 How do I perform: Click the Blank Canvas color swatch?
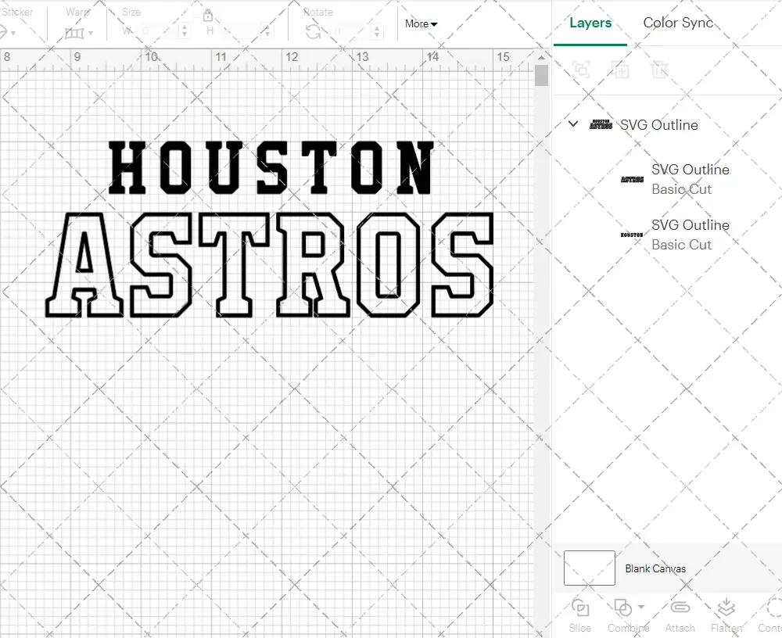click(x=588, y=568)
